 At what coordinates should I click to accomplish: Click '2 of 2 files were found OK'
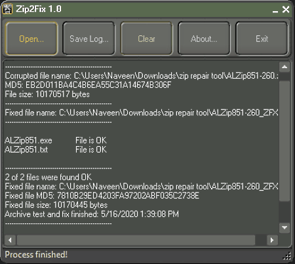[49, 177]
